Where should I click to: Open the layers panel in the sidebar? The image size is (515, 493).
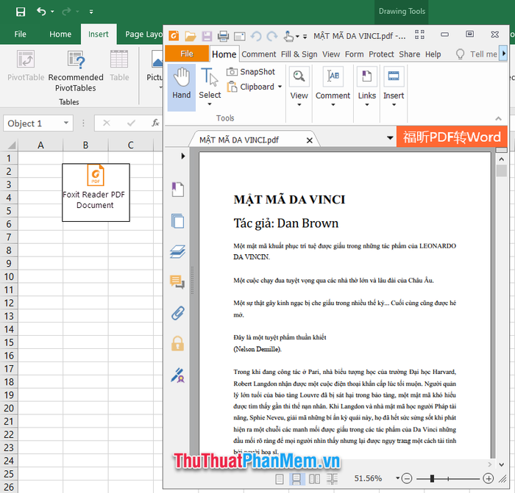coord(177,251)
